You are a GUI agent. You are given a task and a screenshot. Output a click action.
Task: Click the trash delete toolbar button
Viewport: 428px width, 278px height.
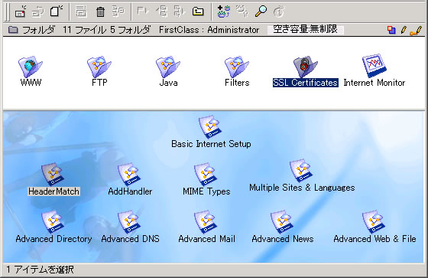point(100,11)
